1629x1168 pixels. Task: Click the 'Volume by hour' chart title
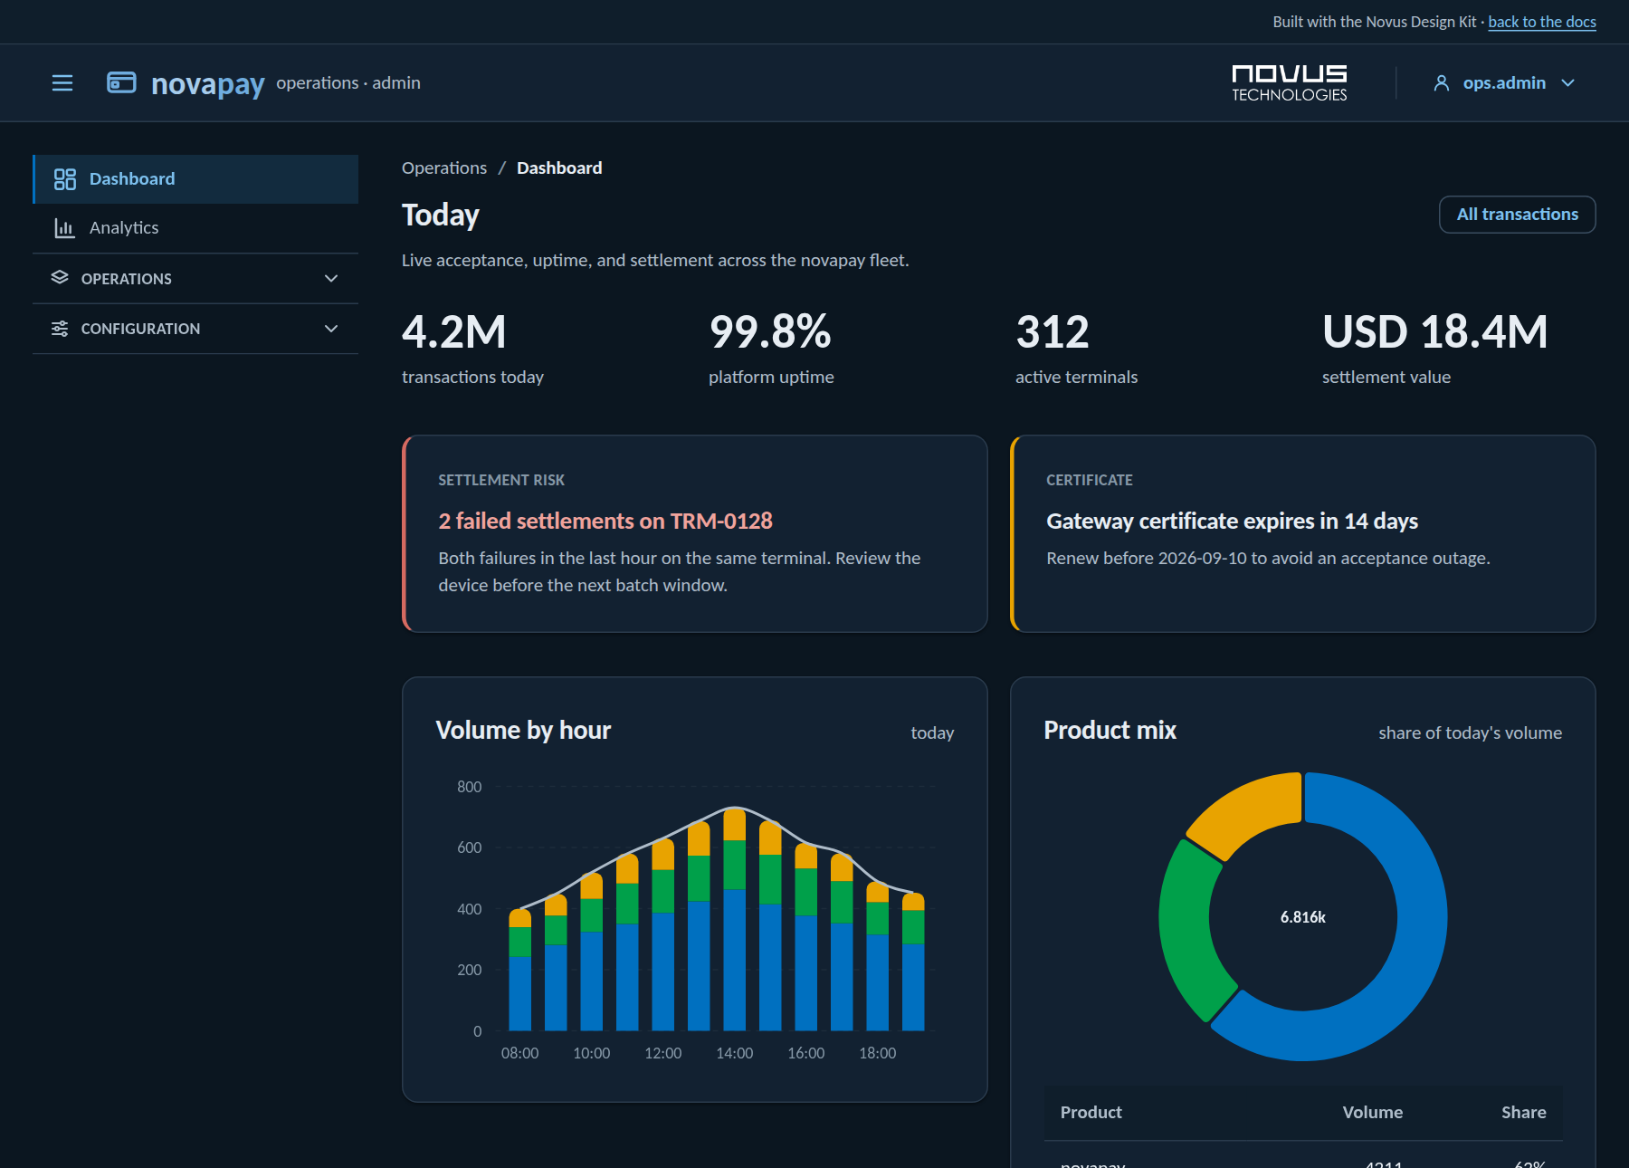point(523,730)
